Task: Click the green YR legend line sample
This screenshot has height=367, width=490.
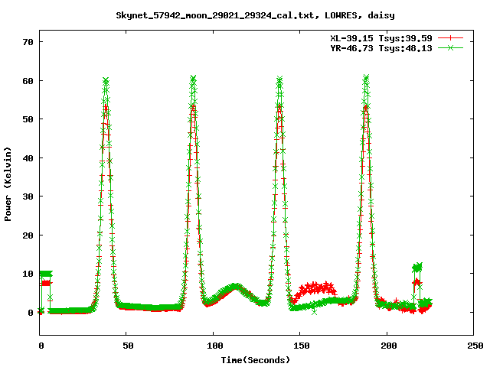Action: (450, 47)
